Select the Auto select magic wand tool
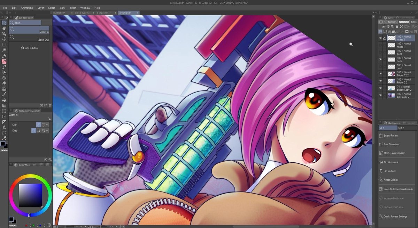 coord(4,50)
